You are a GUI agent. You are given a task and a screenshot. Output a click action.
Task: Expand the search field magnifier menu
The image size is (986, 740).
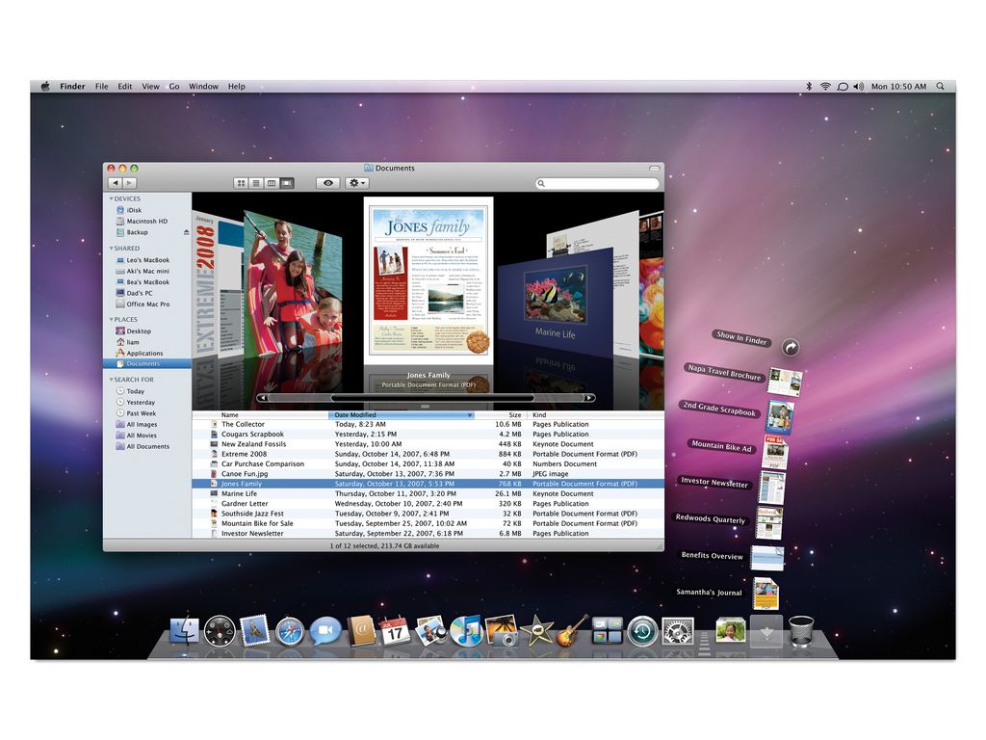click(x=541, y=182)
